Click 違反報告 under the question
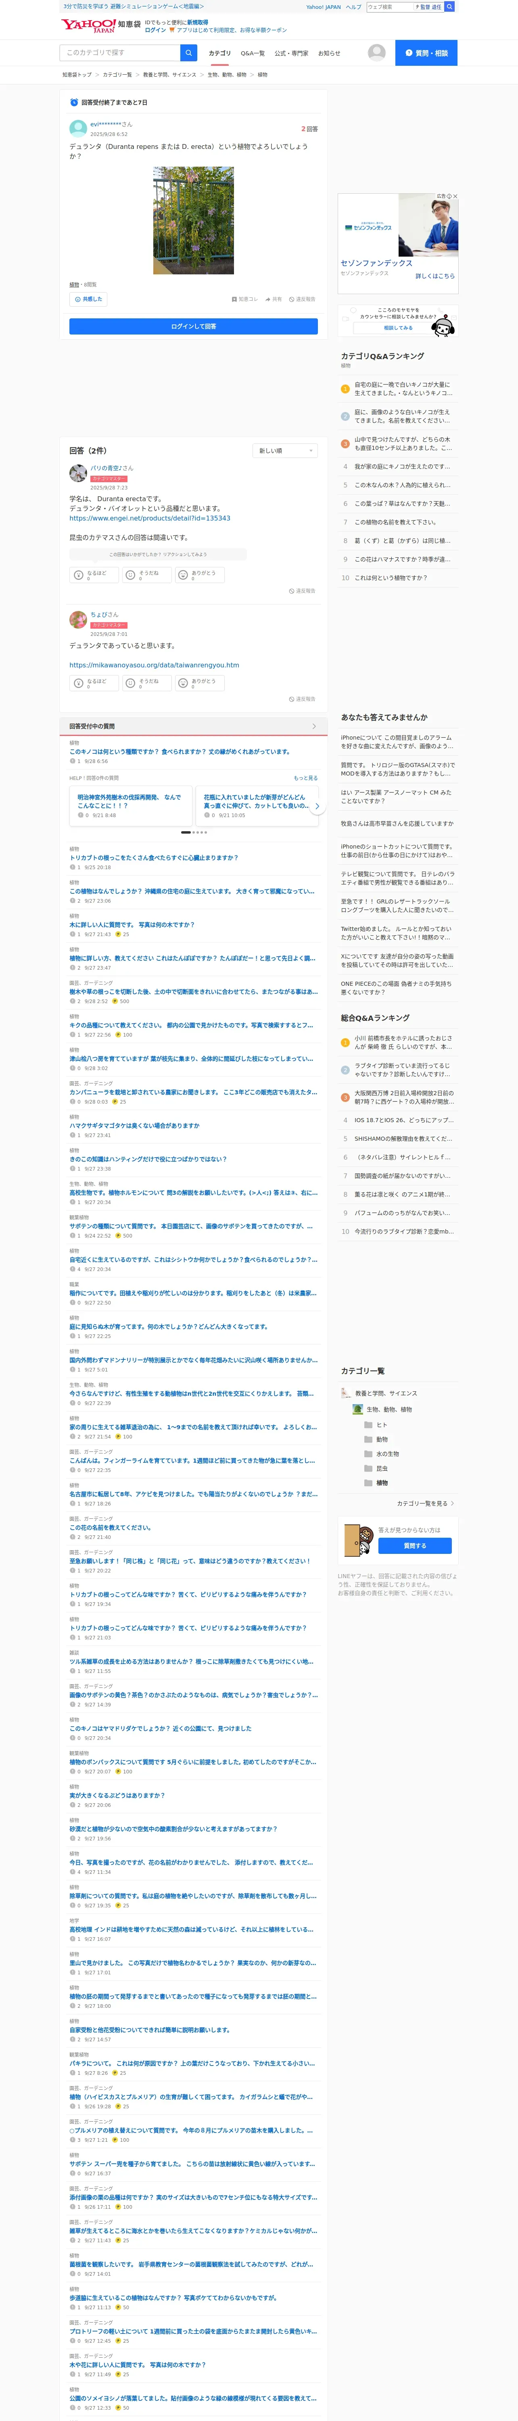This screenshot has width=518, height=2421. tap(302, 299)
